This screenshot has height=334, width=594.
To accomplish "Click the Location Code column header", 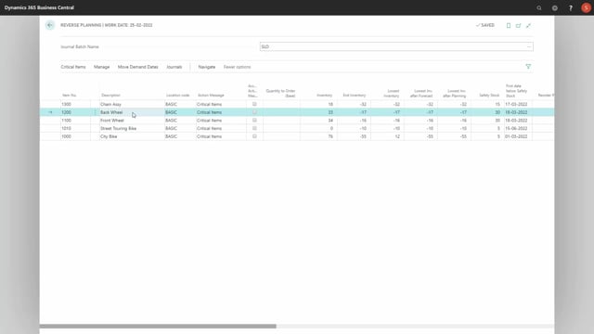I will point(177,95).
